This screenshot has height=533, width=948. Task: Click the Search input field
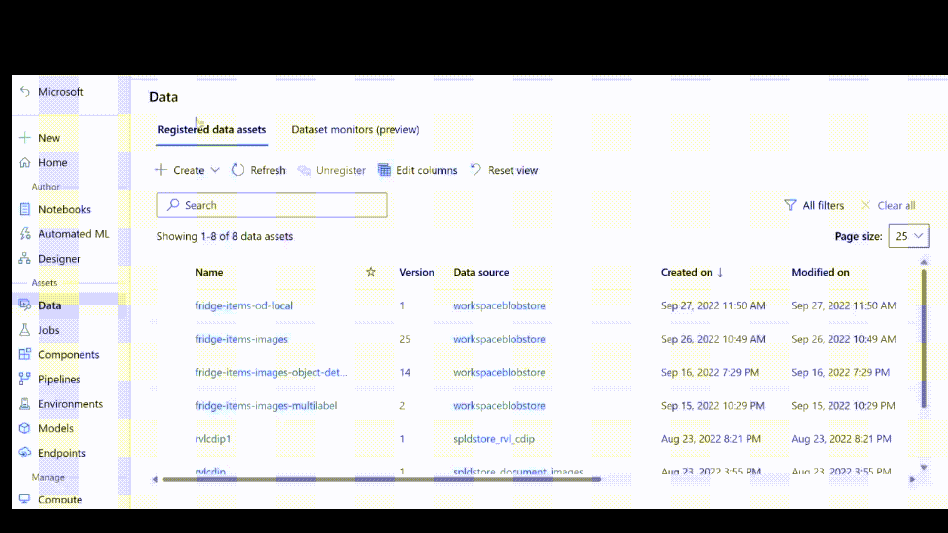click(272, 205)
